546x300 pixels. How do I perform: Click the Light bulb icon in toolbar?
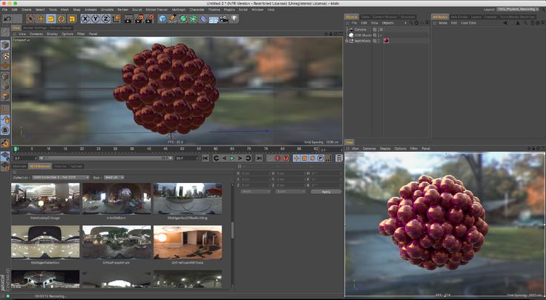pyautogui.click(x=235, y=18)
